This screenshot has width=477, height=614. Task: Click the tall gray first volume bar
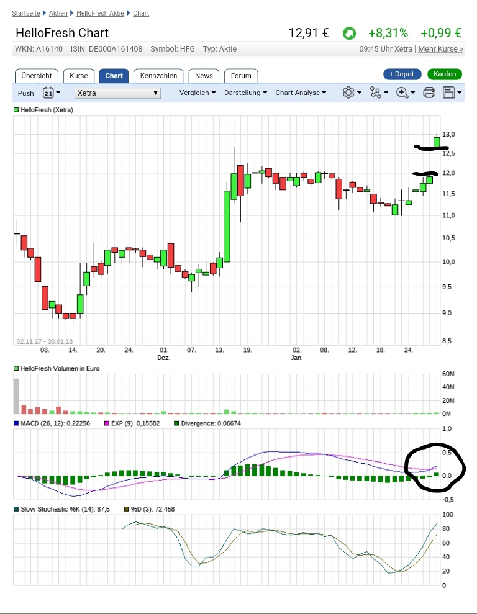[x=17, y=396]
